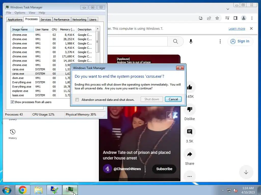Click the muted volume tray icon
Image resolution: width=261 pixels, height=195 pixels.
[x=235, y=190]
